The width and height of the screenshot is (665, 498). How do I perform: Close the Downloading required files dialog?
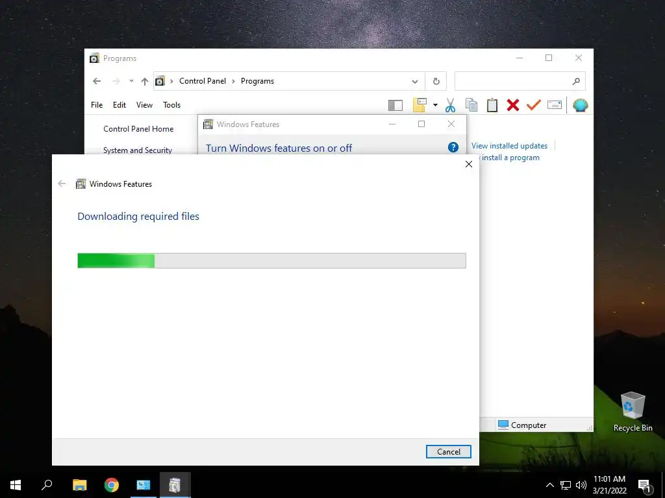tap(469, 164)
